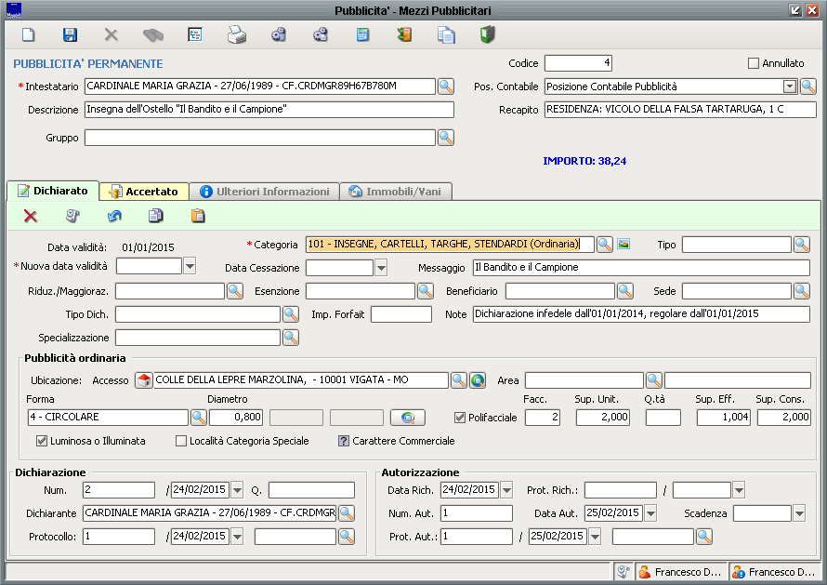Click the blue undo arrow icon

(x=114, y=216)
